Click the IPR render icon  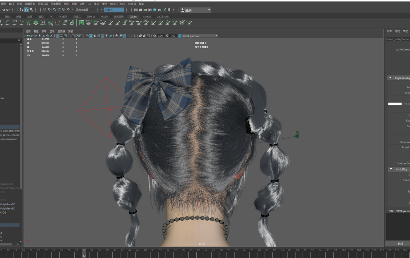point(145,9)
